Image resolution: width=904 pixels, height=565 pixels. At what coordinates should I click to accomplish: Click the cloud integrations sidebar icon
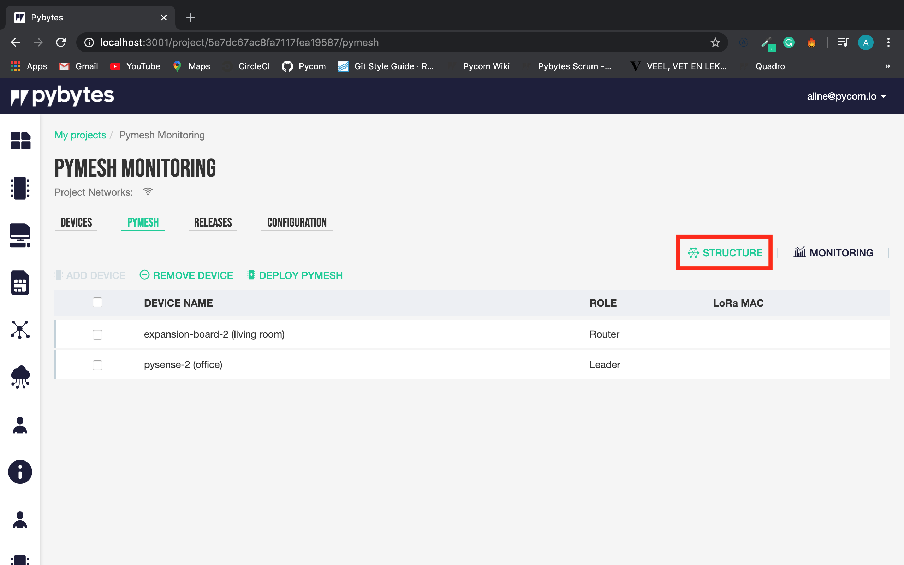[x=20, y=377]
